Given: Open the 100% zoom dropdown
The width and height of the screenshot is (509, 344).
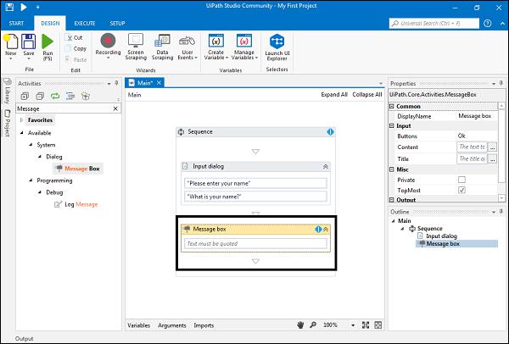Looking at the screenshot, I should 353,325.
